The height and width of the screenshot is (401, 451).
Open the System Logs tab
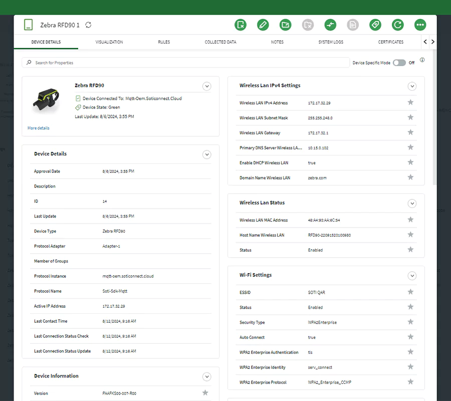click(x=331, y=42)
